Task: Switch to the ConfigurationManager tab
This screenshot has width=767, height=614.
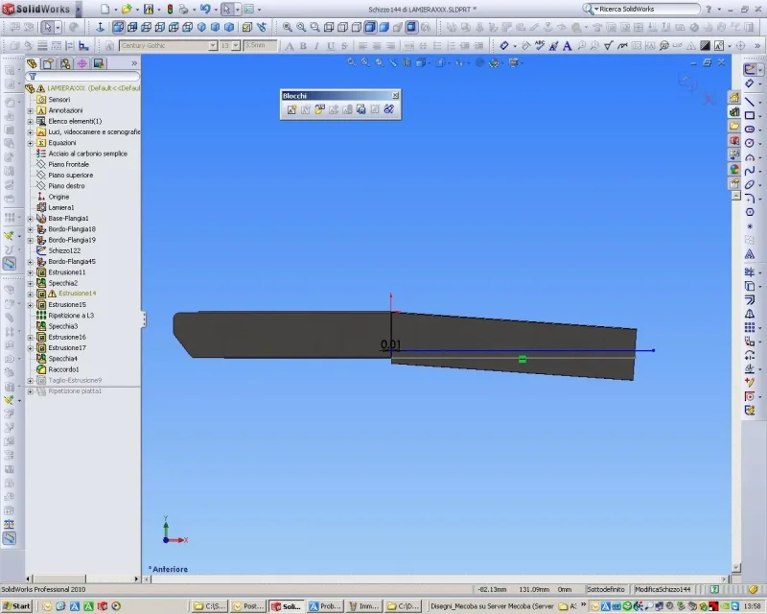Action: 65,63
